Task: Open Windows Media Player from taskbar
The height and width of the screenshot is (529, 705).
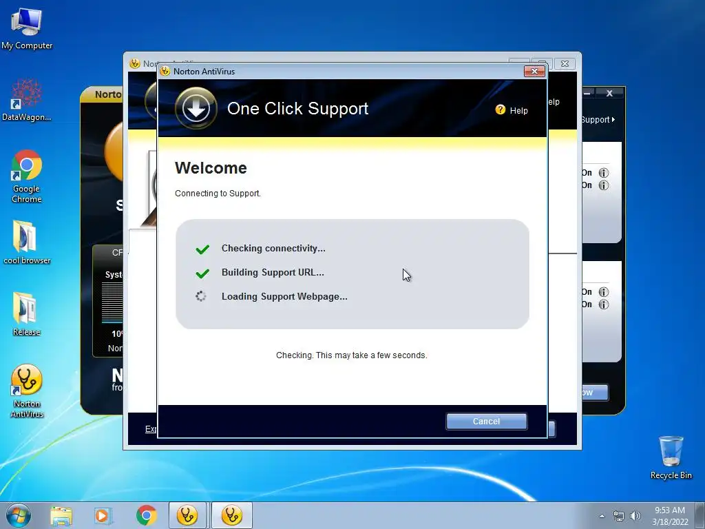Action: pos(103,516)
